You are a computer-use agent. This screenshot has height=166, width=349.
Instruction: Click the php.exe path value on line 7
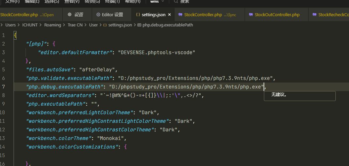(x=186, y=86)
